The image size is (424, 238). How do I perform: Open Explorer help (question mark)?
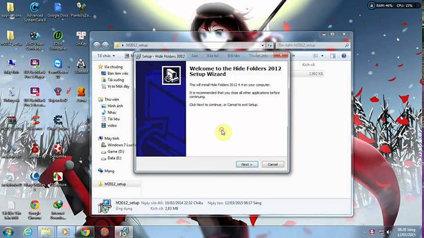click(x=344, y=56)
